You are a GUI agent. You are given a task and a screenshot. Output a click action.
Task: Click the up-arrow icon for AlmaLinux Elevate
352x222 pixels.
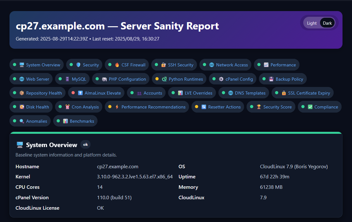[x=80, y=93]
